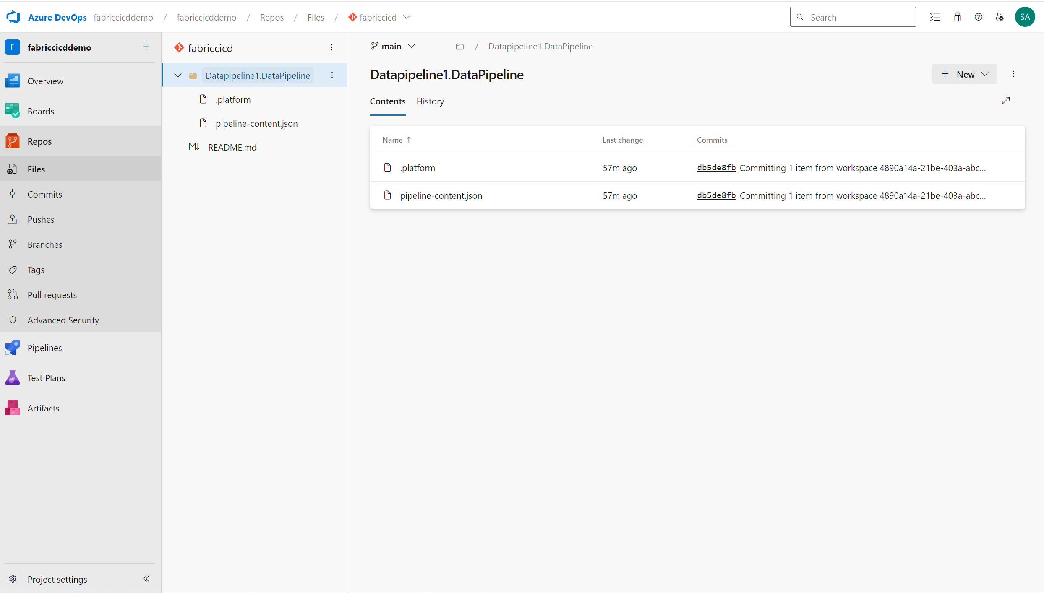Screen dimensions: 1044x593
Task: Click the Repos breadcrumb in the header
Action: pyautogui.click(x=272, y=17)
